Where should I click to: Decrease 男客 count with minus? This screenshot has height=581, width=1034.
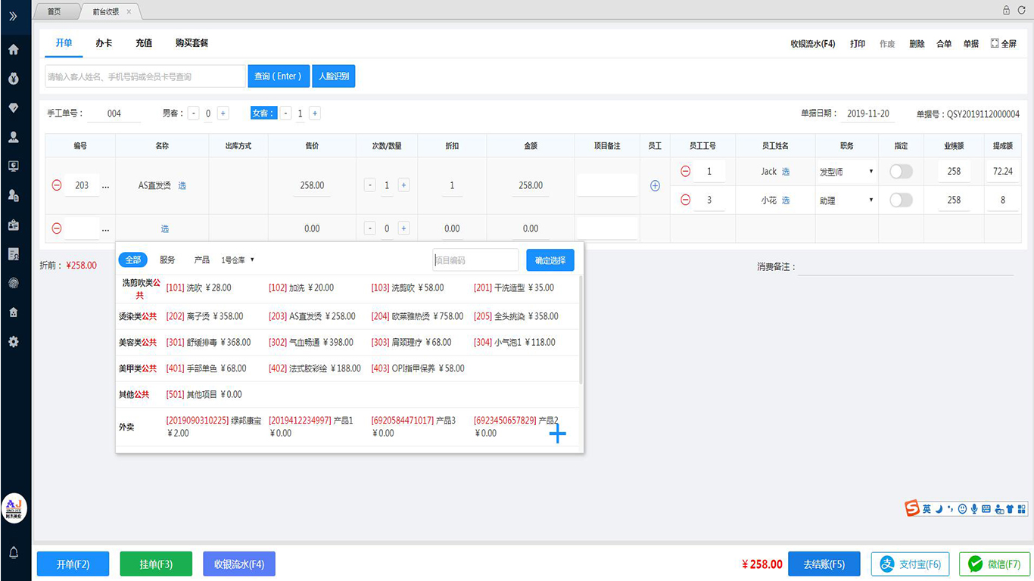coord(194,113)
